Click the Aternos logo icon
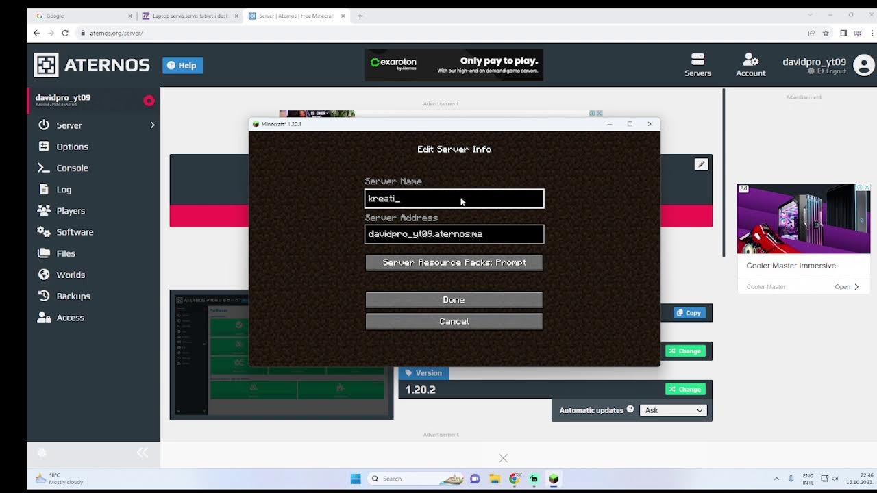Screen dimensions: 877x493 [x=46, y=65]
